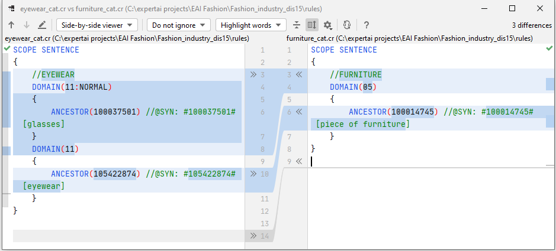Viewport: 556px width, 251px height.
Task: Accept left change arrow at line 14
Action: tap(253, 236)
